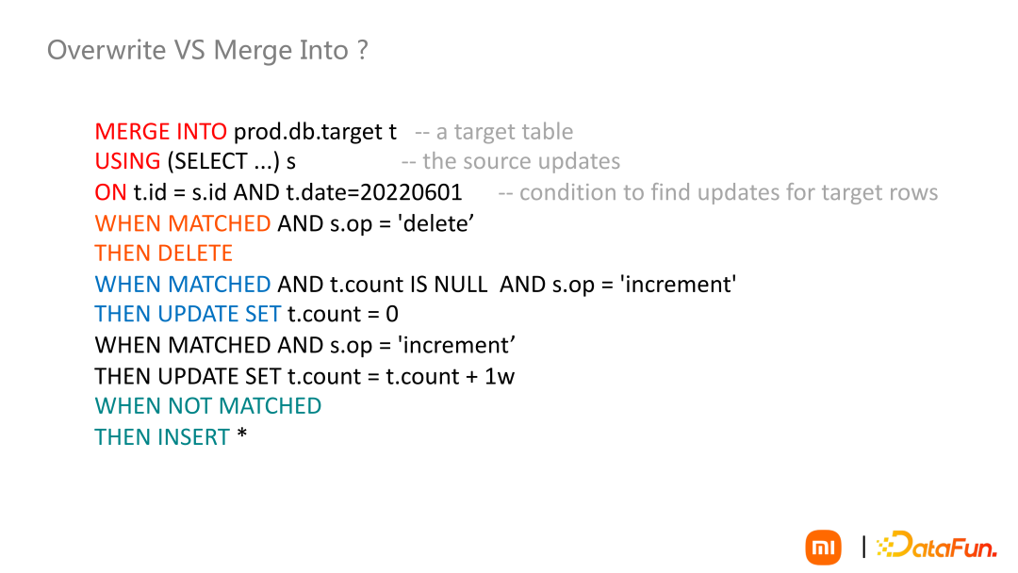Click the teal WHEN NOT MATCHED line
This screenshot has width=1018, height=573.
tap(208, 406)
